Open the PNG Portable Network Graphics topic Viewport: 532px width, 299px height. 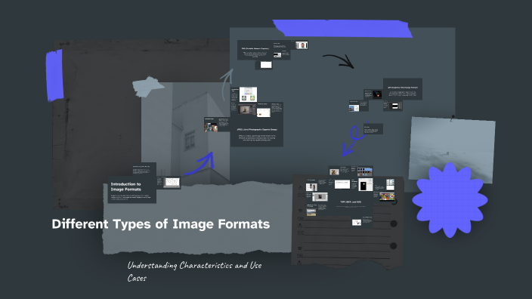[255, 50]
